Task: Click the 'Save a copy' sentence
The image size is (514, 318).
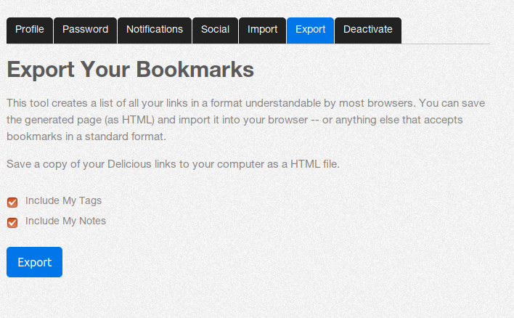Action: (x=173, y=164)
